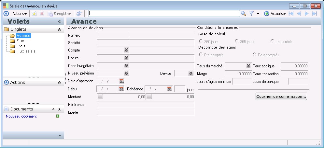The image size is (324, 148).
Task: Click the Société code input field
Action: 113,43
